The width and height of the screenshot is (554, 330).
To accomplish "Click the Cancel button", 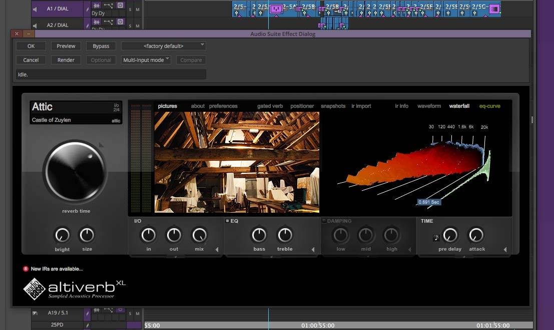I will [31, 60].
